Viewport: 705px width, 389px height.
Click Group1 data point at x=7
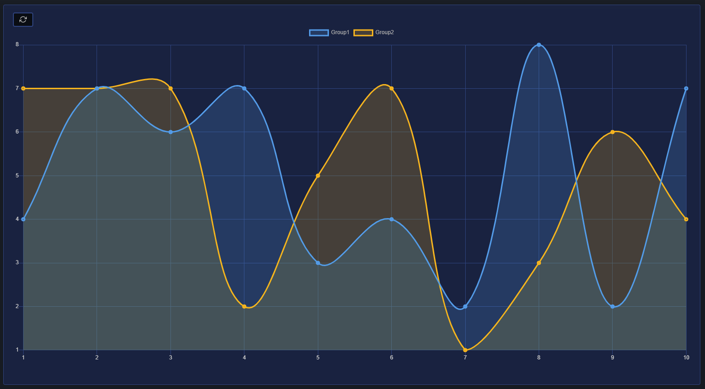click(x=465, y=306)
